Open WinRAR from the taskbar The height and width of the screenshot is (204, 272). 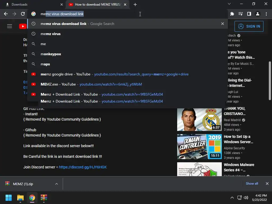point(44,198)
